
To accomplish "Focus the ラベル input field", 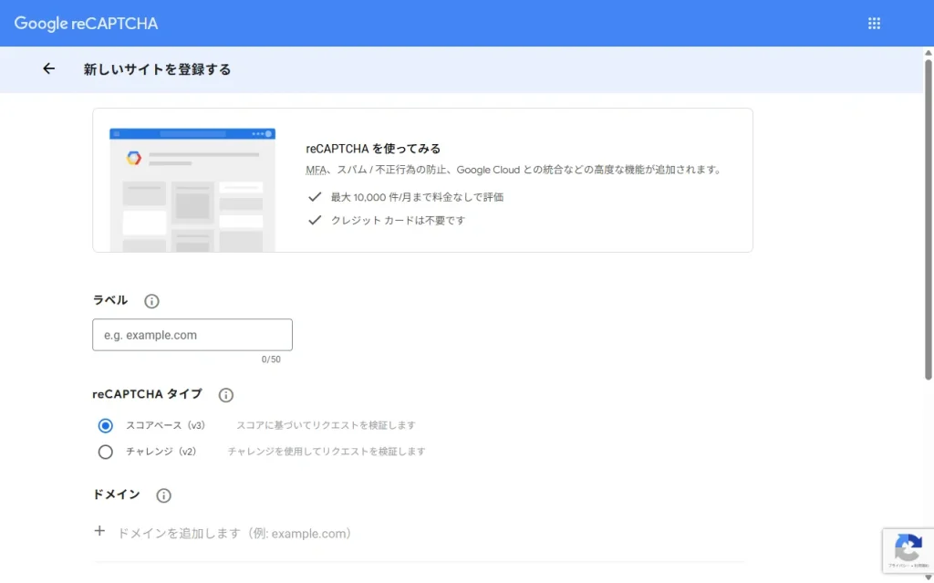I will pyautogui.click(x=192, y=335).
